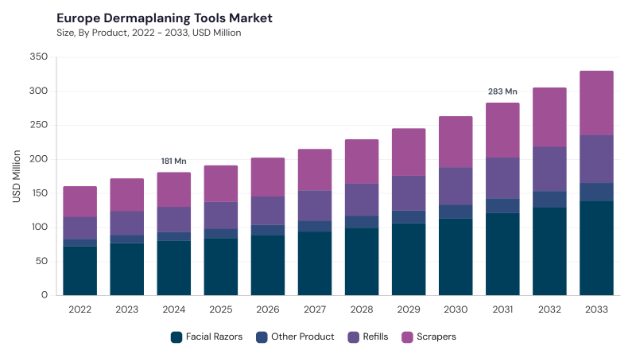Select the 2033 Facial Razors bar segment
The height and width of the screenshot is (358, 636).
point(596,248)
